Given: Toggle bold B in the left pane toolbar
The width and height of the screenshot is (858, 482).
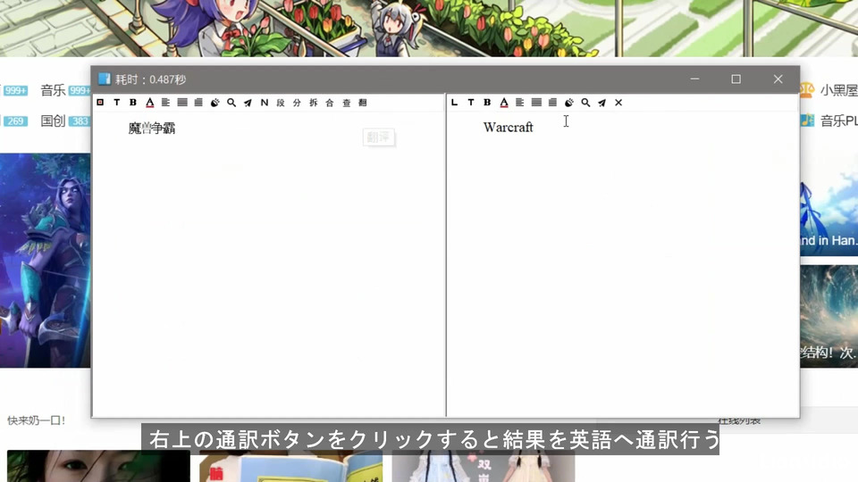Looking at the screenshot, I should click(x=133, y=102).
